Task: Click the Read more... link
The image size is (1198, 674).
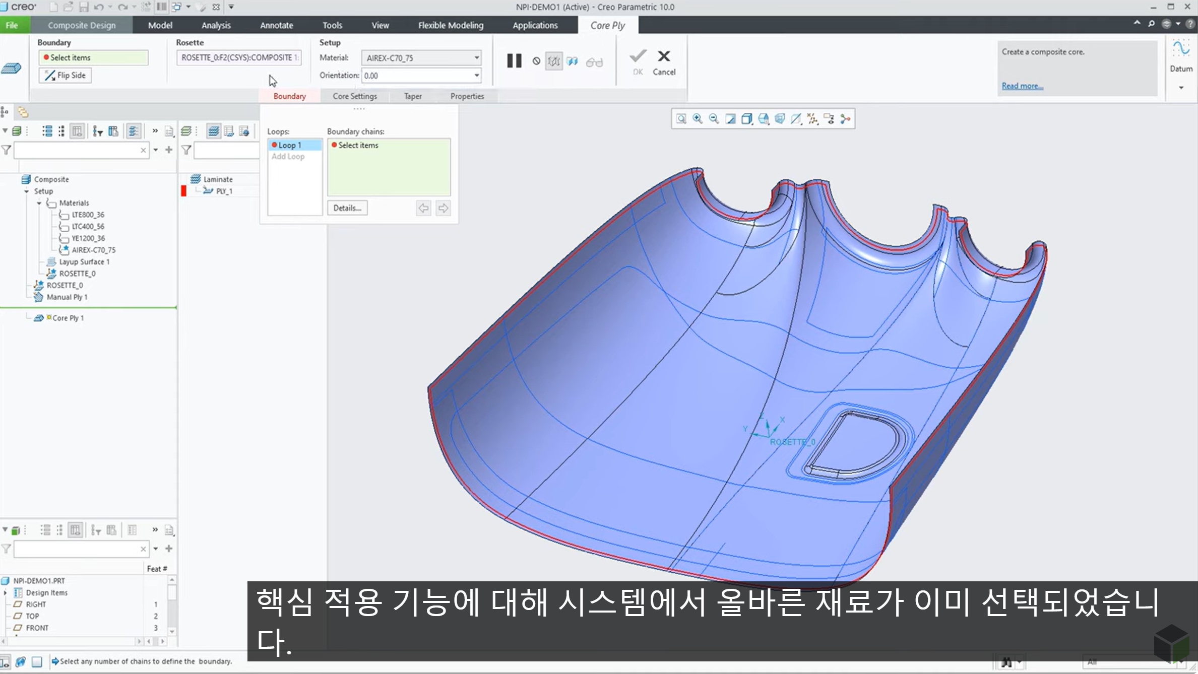Action: [x=1022, y=86]
